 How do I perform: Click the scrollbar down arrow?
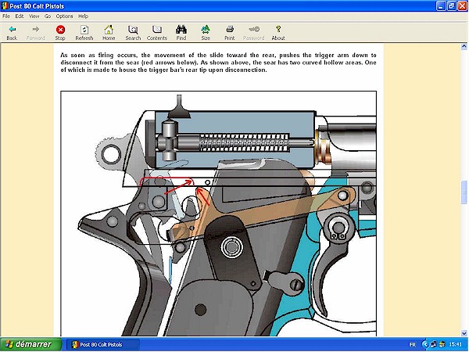click(x=464, y=333)
